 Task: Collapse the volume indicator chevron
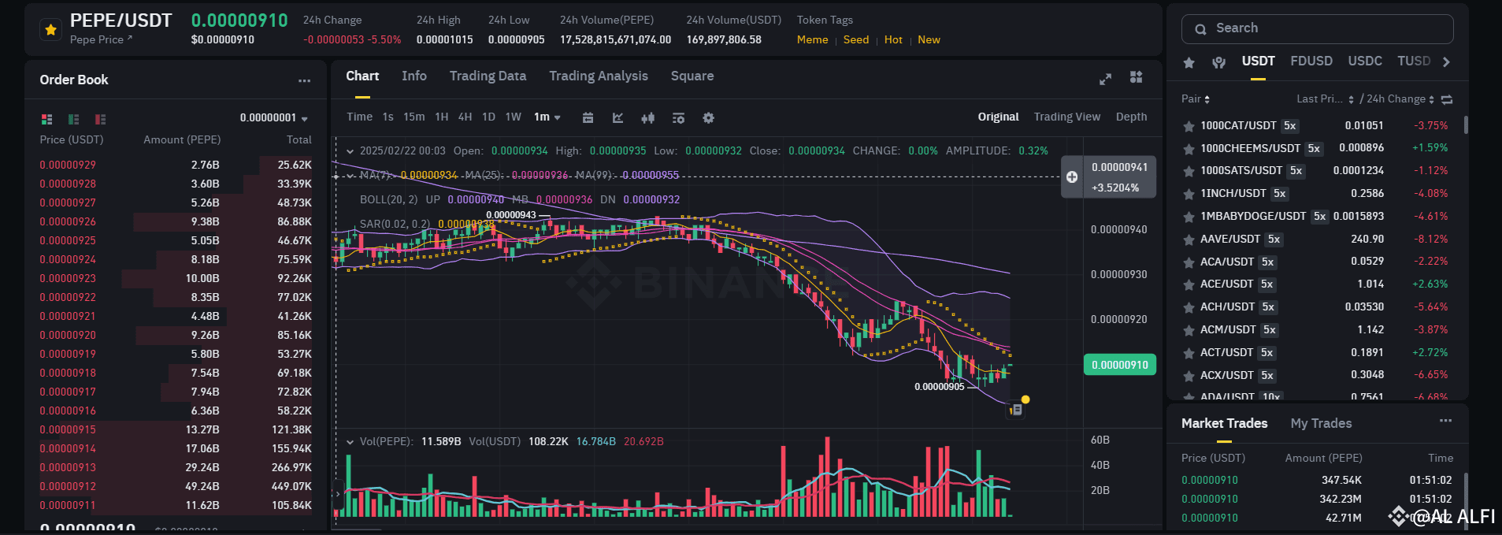point(350,442)
